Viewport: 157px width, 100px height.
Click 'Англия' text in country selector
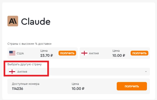22,72
